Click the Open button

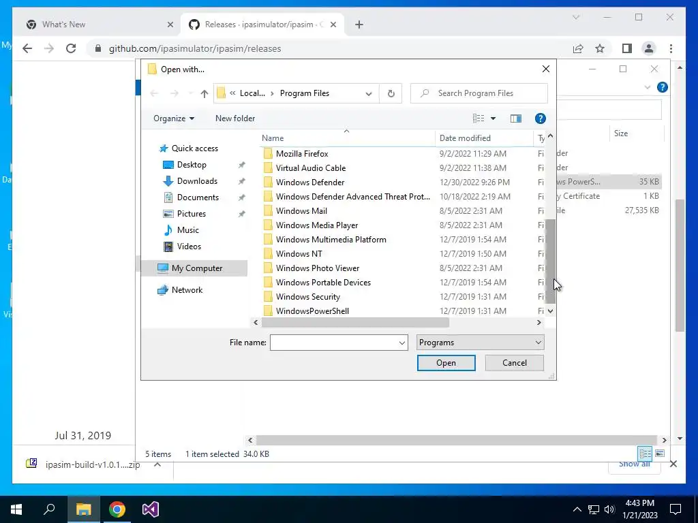click(446, 363)
